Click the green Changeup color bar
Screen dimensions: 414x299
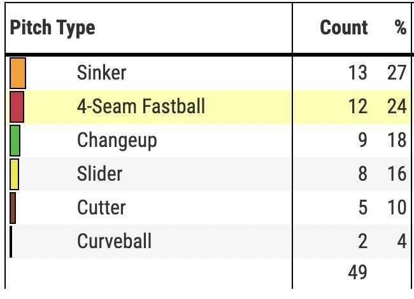click(15, 141)
